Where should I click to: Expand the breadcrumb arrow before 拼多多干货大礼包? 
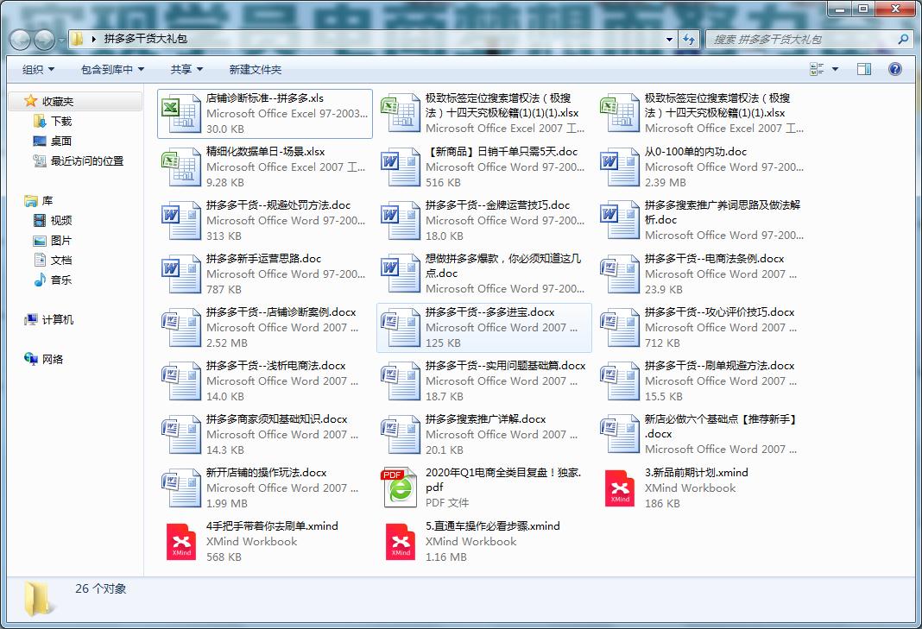pos(93,40)
